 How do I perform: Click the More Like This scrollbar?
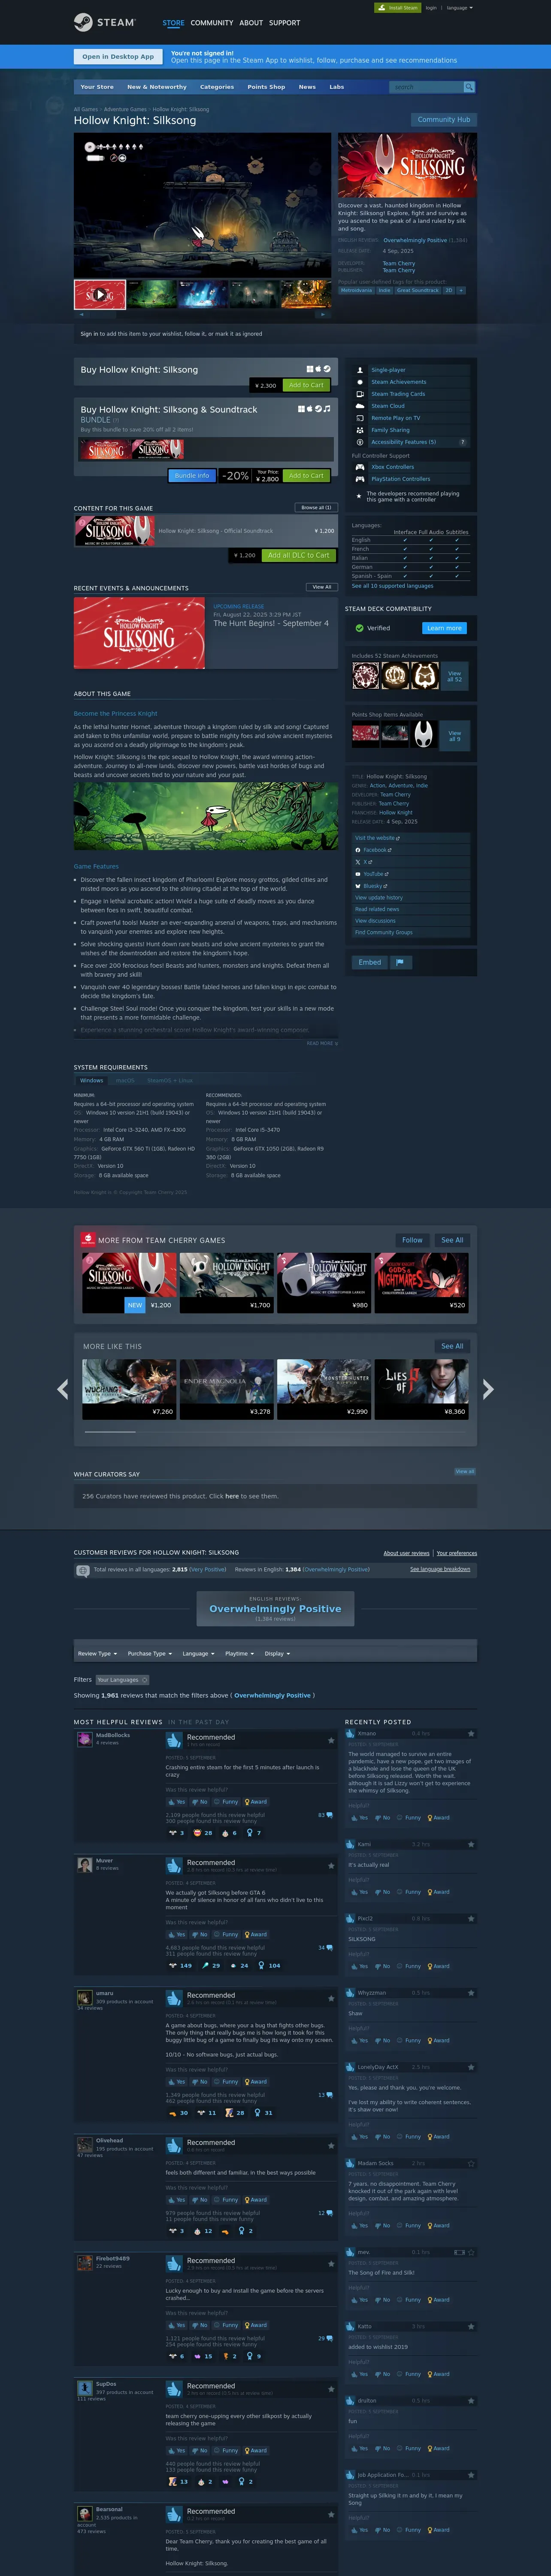coord(275,1431)
